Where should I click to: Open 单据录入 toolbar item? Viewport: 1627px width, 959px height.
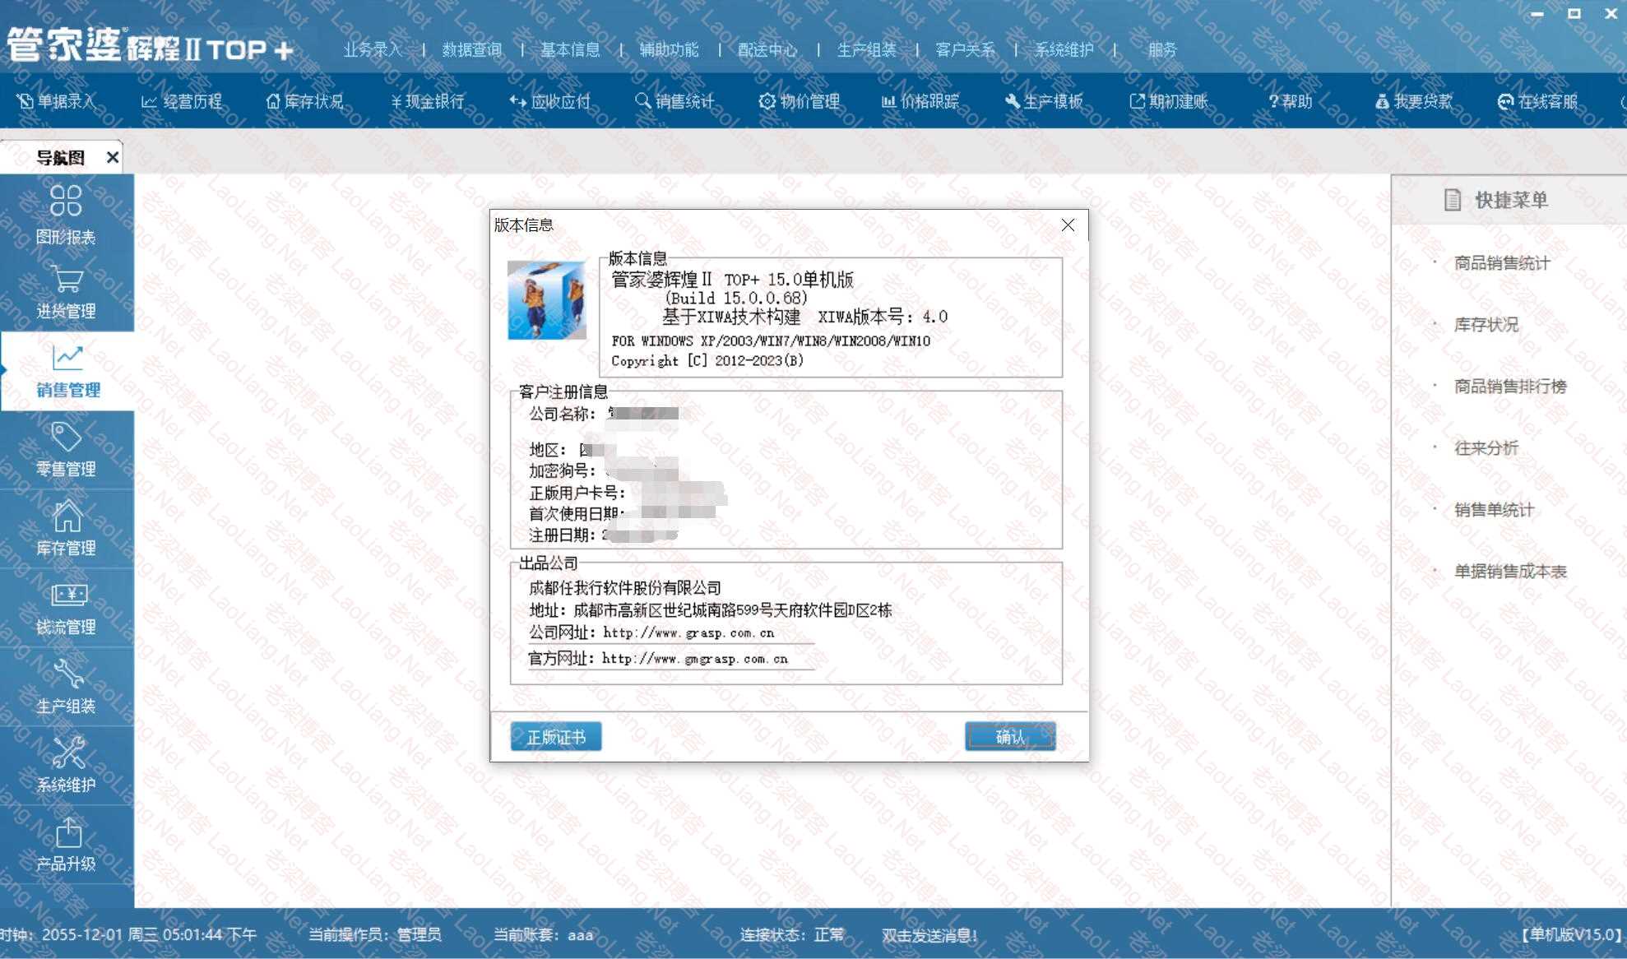[x=56, y=101]
